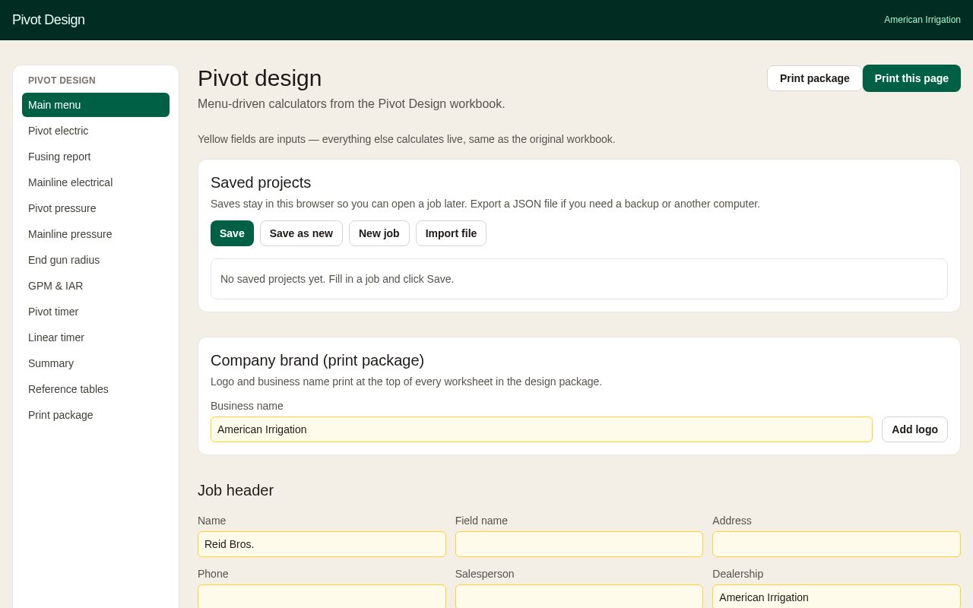Click Company brand (print package) heading
Image resolution: width=973 pixels, height=608 pixels.
317,360
